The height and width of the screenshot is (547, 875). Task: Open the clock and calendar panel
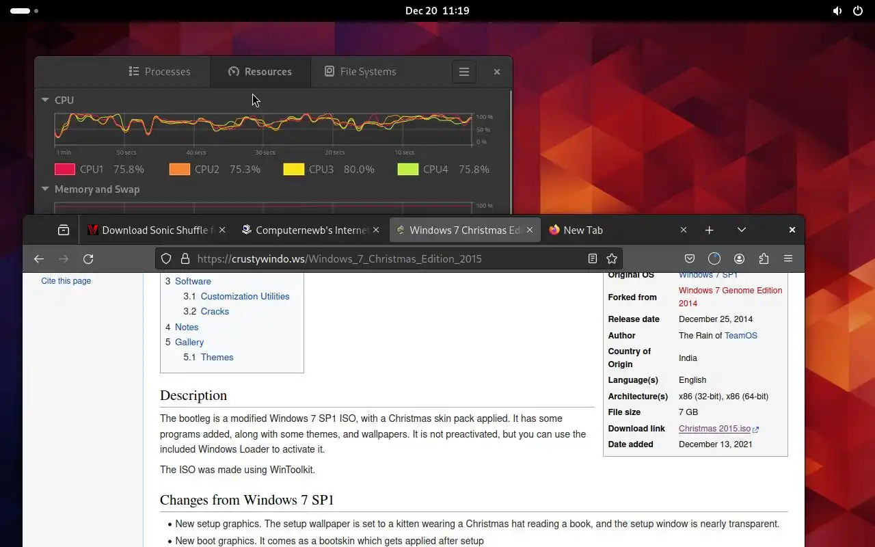(437, 11)
